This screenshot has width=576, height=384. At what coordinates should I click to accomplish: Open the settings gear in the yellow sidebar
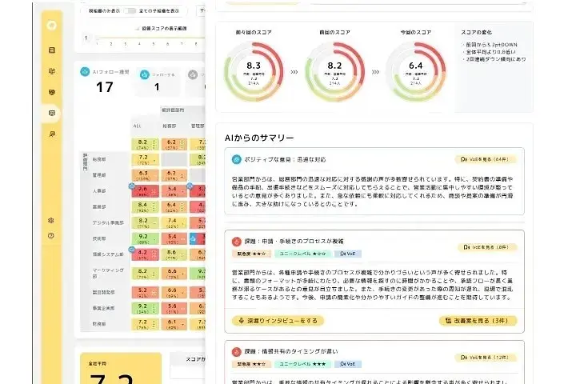pos(51,221)
